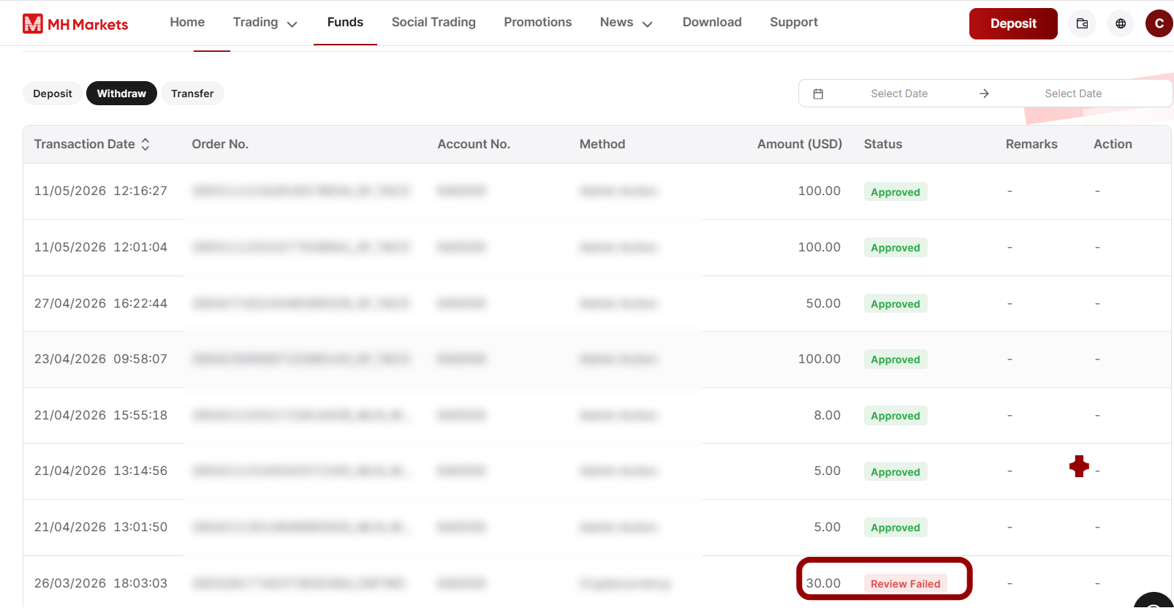Open the end Select Date picker
Viewport: 1174px width, 608px height.
point(1072,94)
